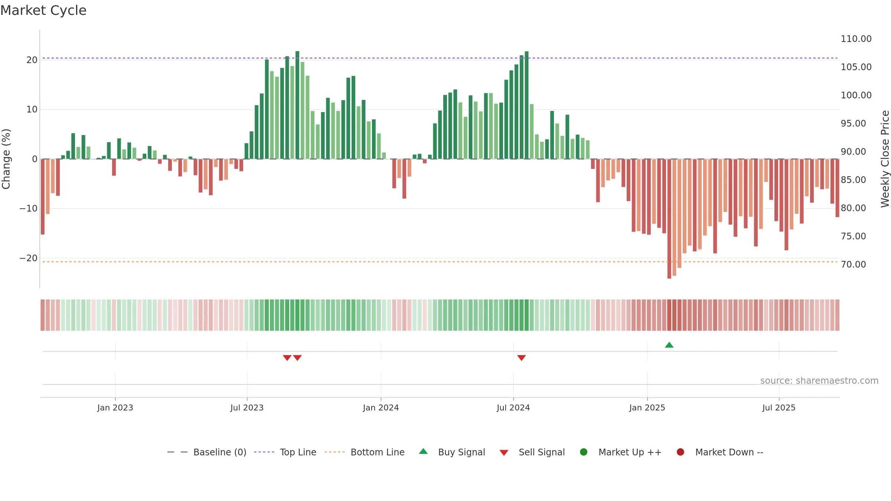Click the dark red circle icon in the legend
The width and height of the screenshot is (891, 501).
(681, 452)
